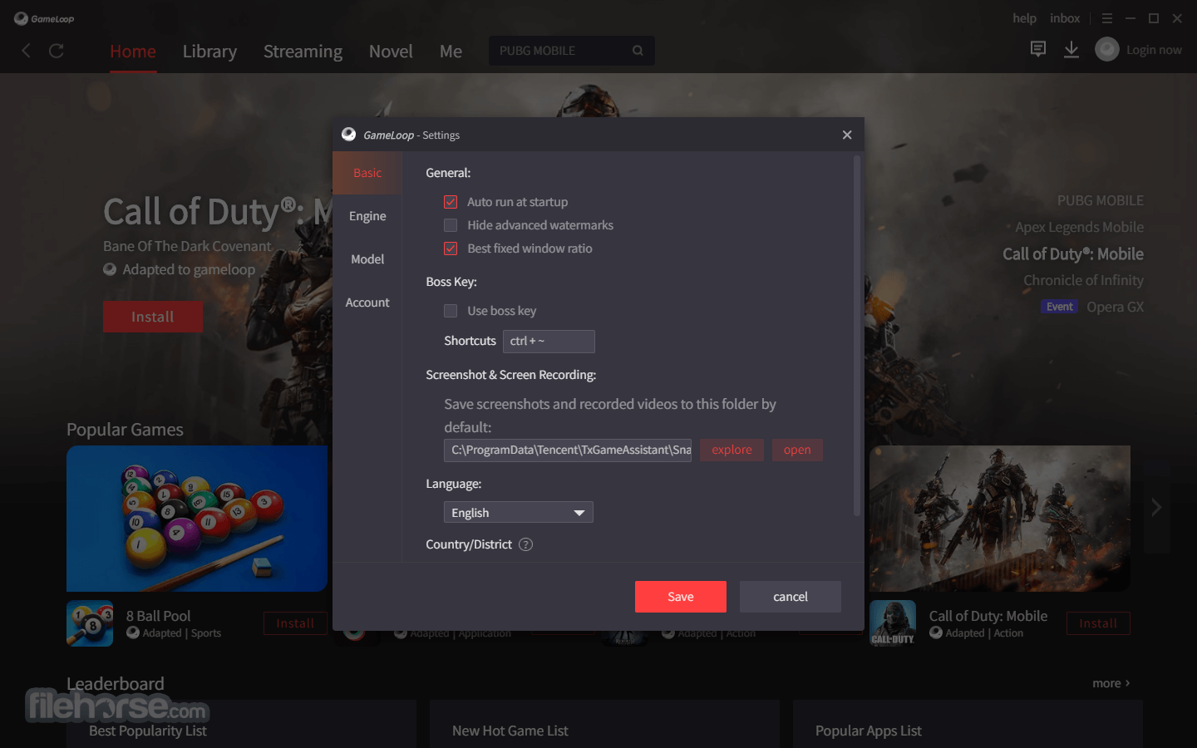This screenshot has width=1197, height=748.
Task: Click the open folder button
Action: 797,450
